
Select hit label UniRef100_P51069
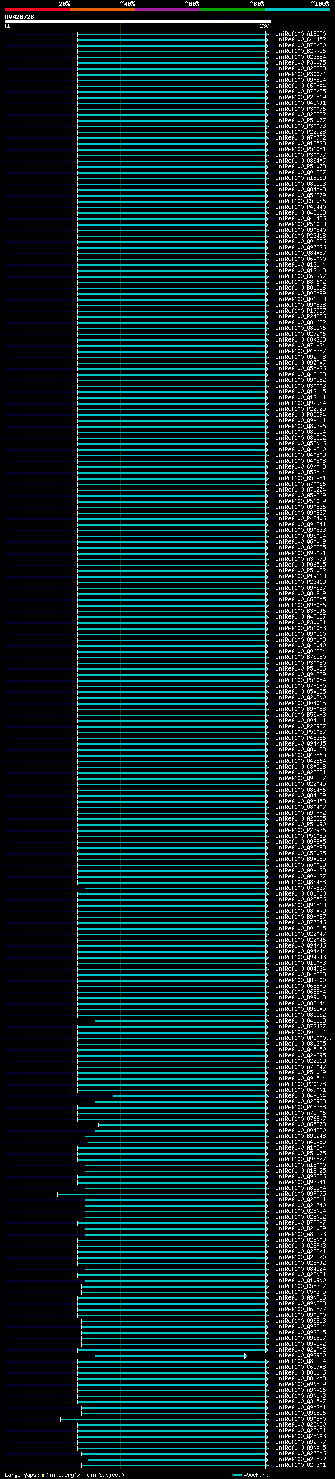tap(300, 1072)
